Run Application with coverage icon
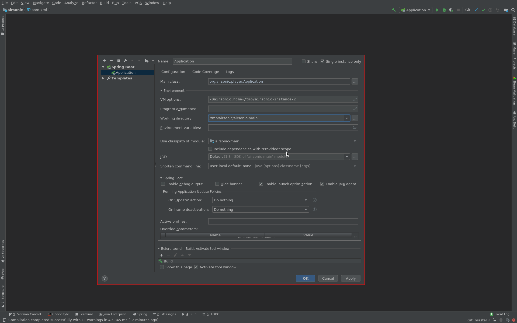Viewport: 517px width, 323px height. point(451,10)
